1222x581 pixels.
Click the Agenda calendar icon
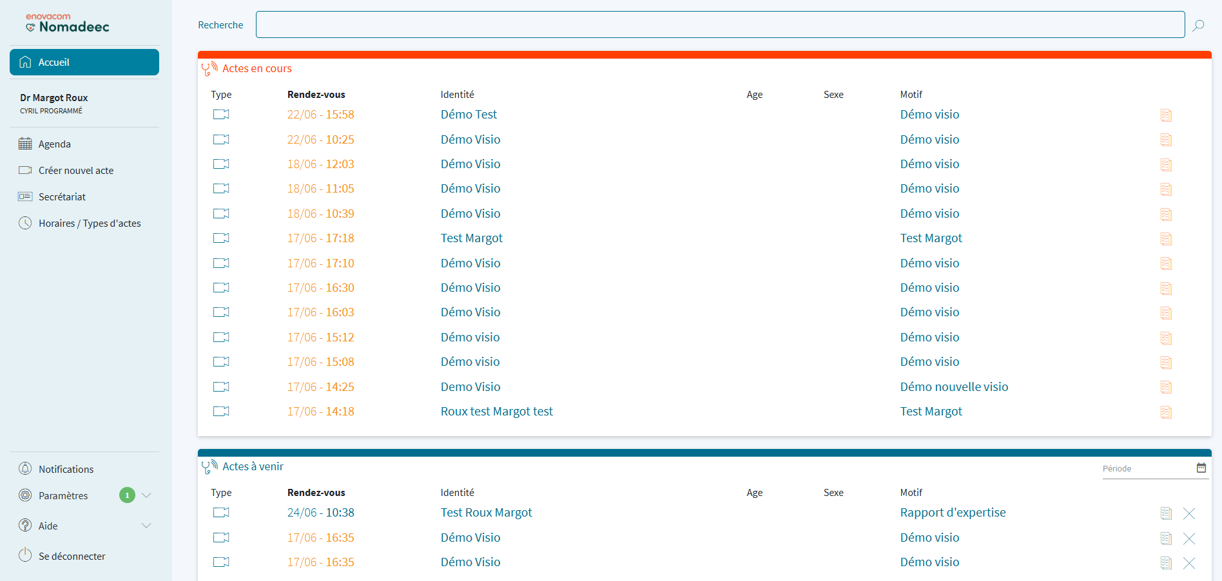click(25, 144)
